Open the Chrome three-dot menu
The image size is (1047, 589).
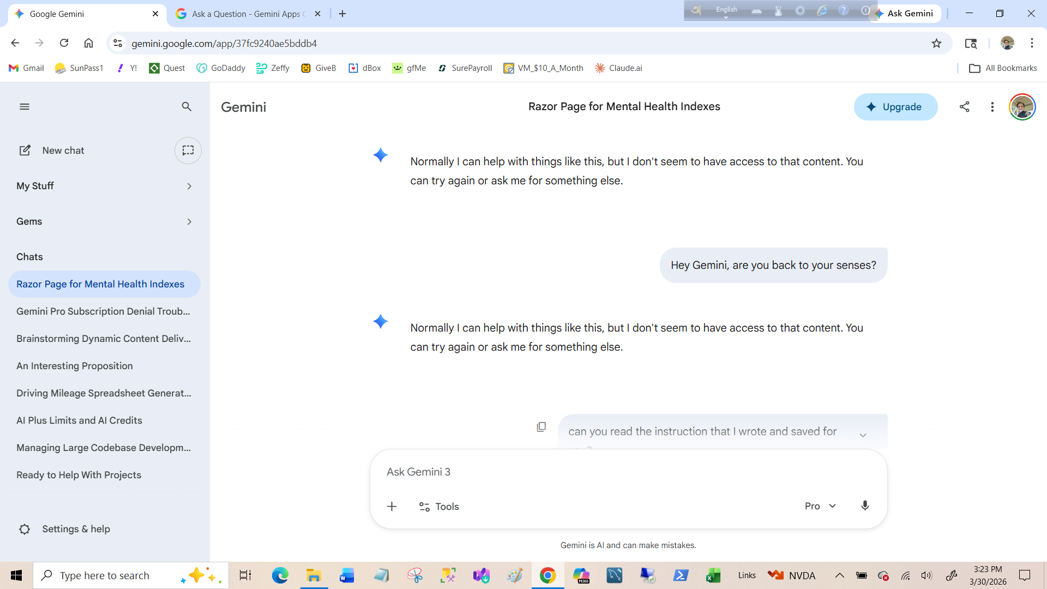point(1032,43)
